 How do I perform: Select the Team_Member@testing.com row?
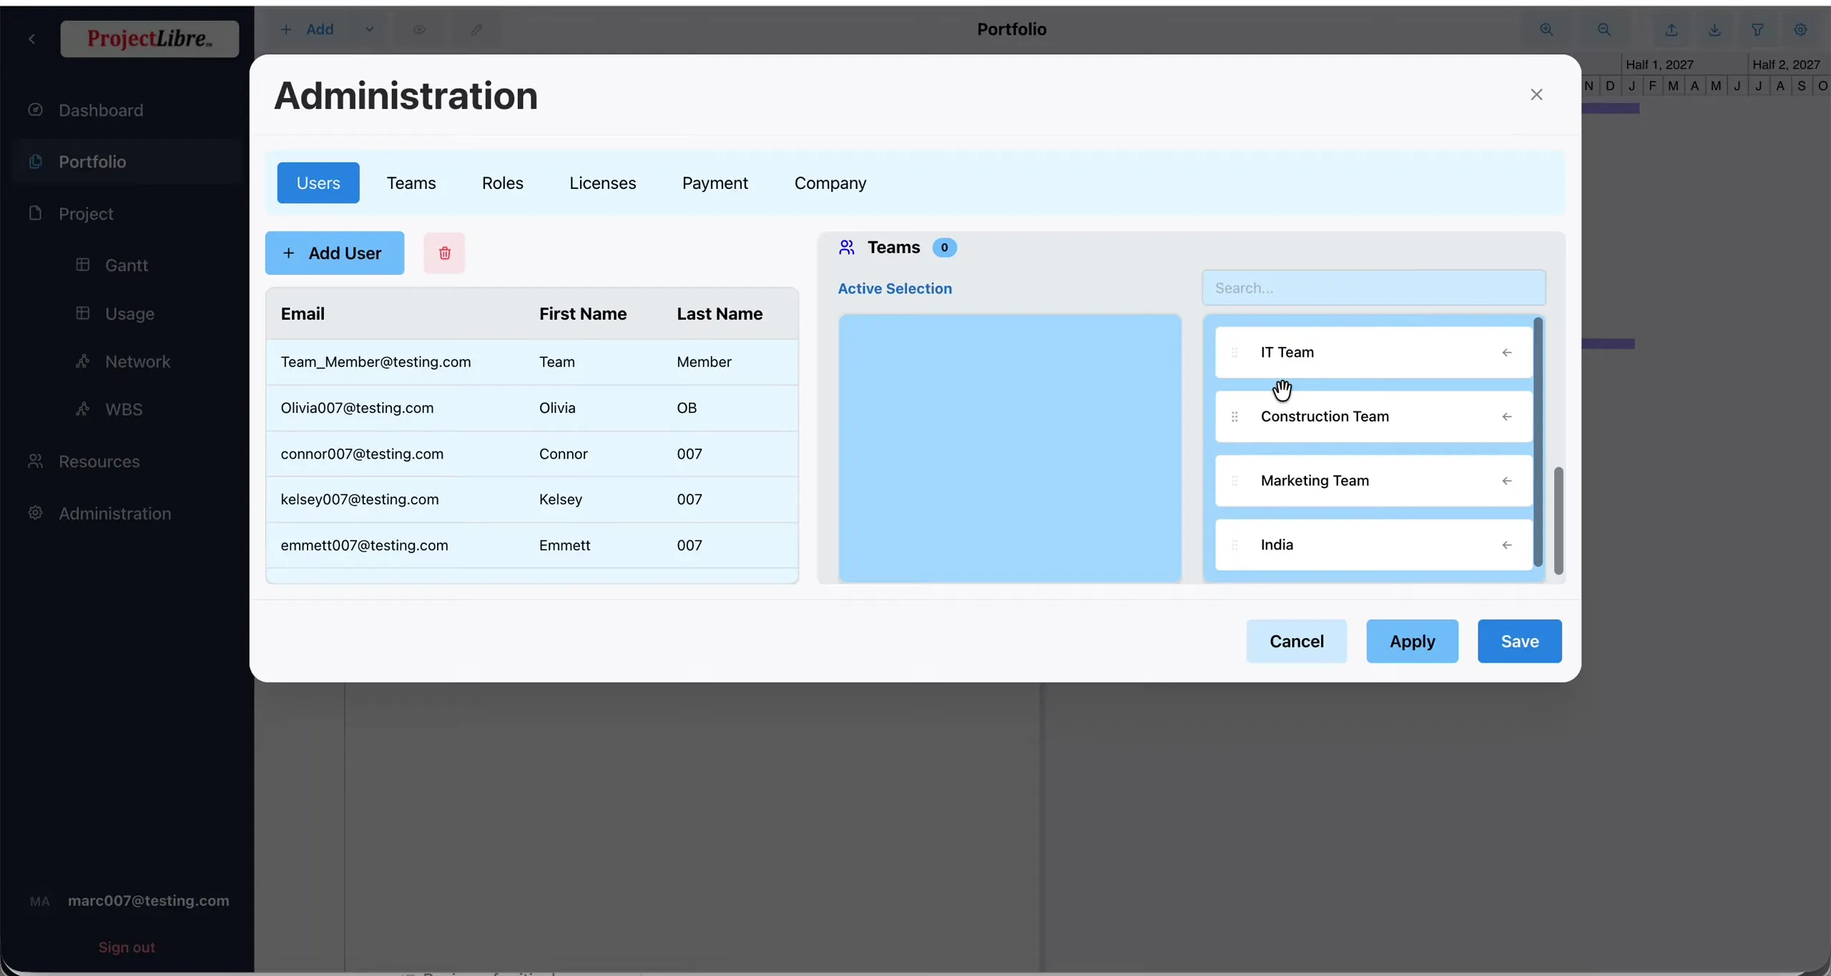532,362
